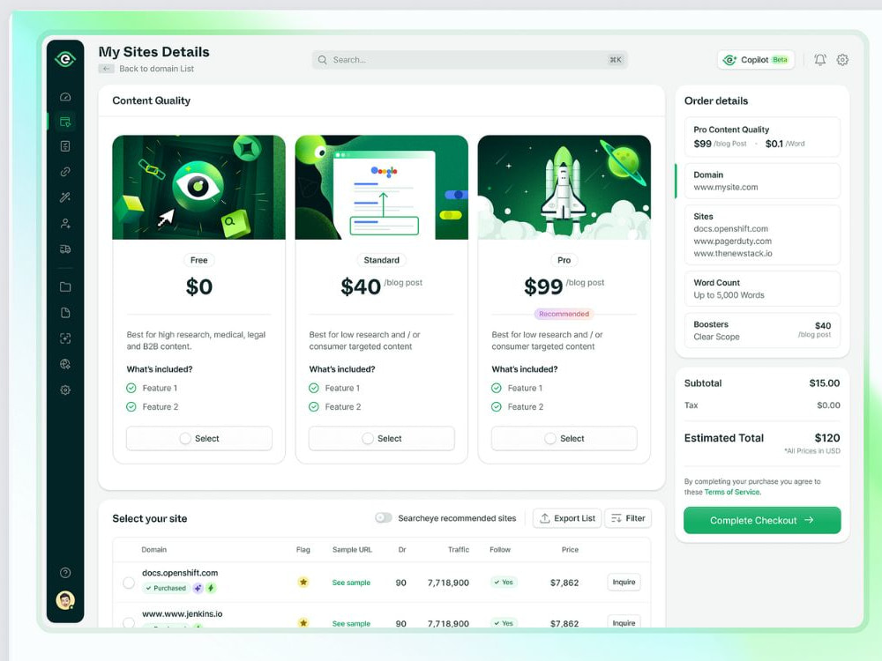The height and width of the screenshot is (661, 882).
Task: Toggle Searcheye recommended sites switch
Action: coord(384,517)
